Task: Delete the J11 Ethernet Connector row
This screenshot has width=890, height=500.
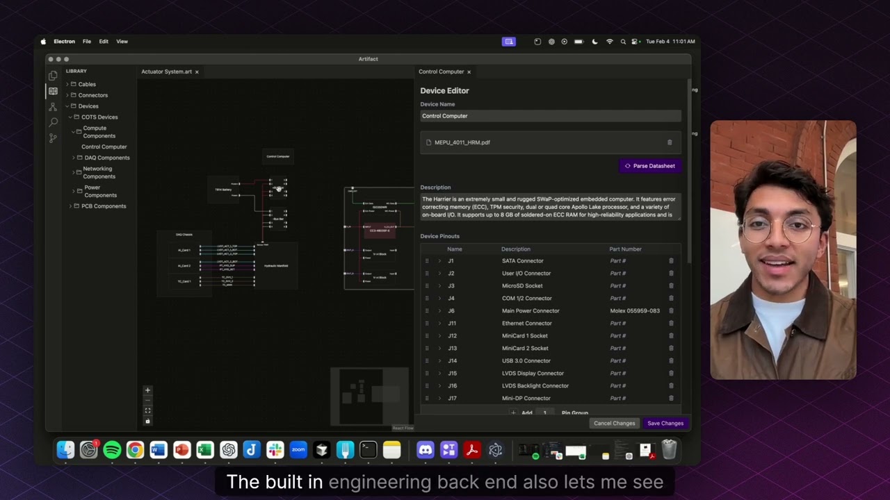Action: point(671,324)
